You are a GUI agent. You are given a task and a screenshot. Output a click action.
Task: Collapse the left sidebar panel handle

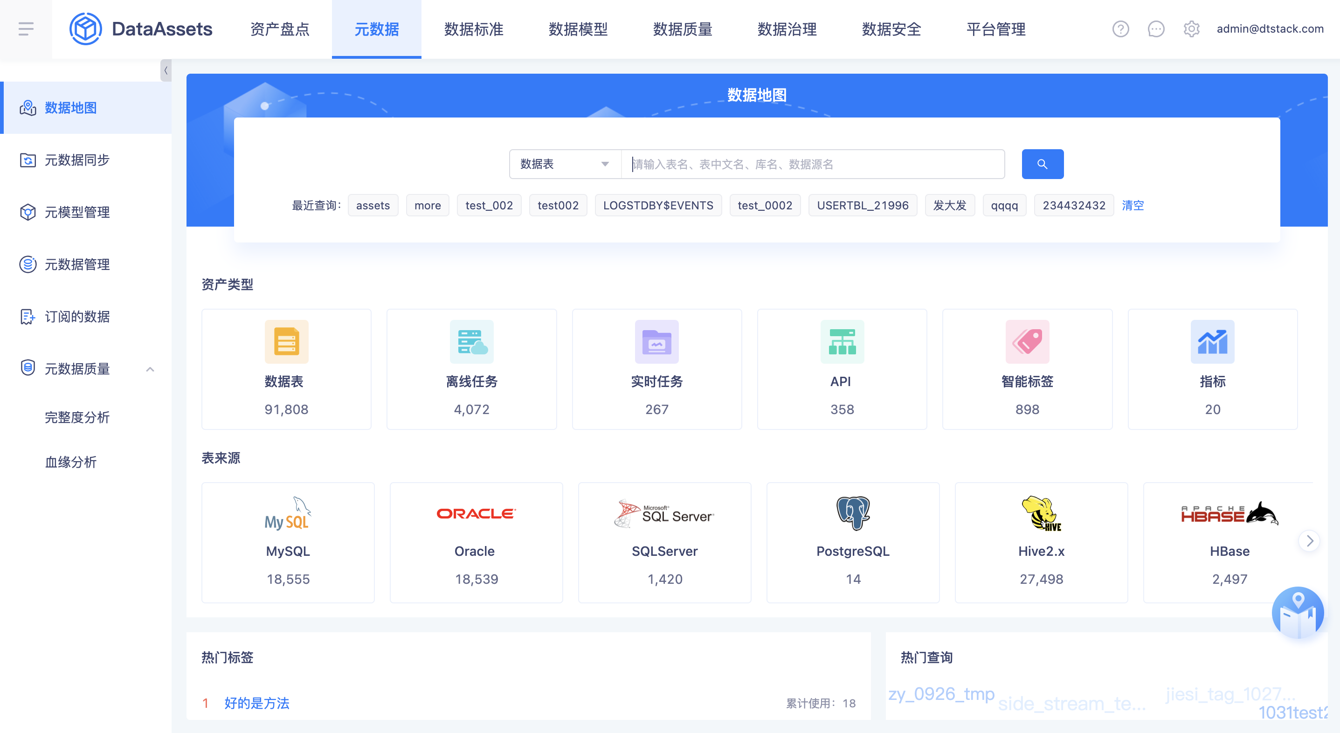pos(166,70)
